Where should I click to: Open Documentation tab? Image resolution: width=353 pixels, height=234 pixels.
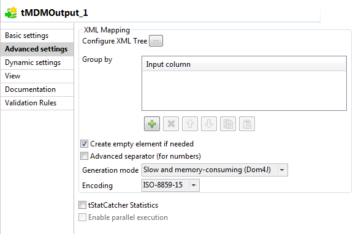click(x=37, y=89)
